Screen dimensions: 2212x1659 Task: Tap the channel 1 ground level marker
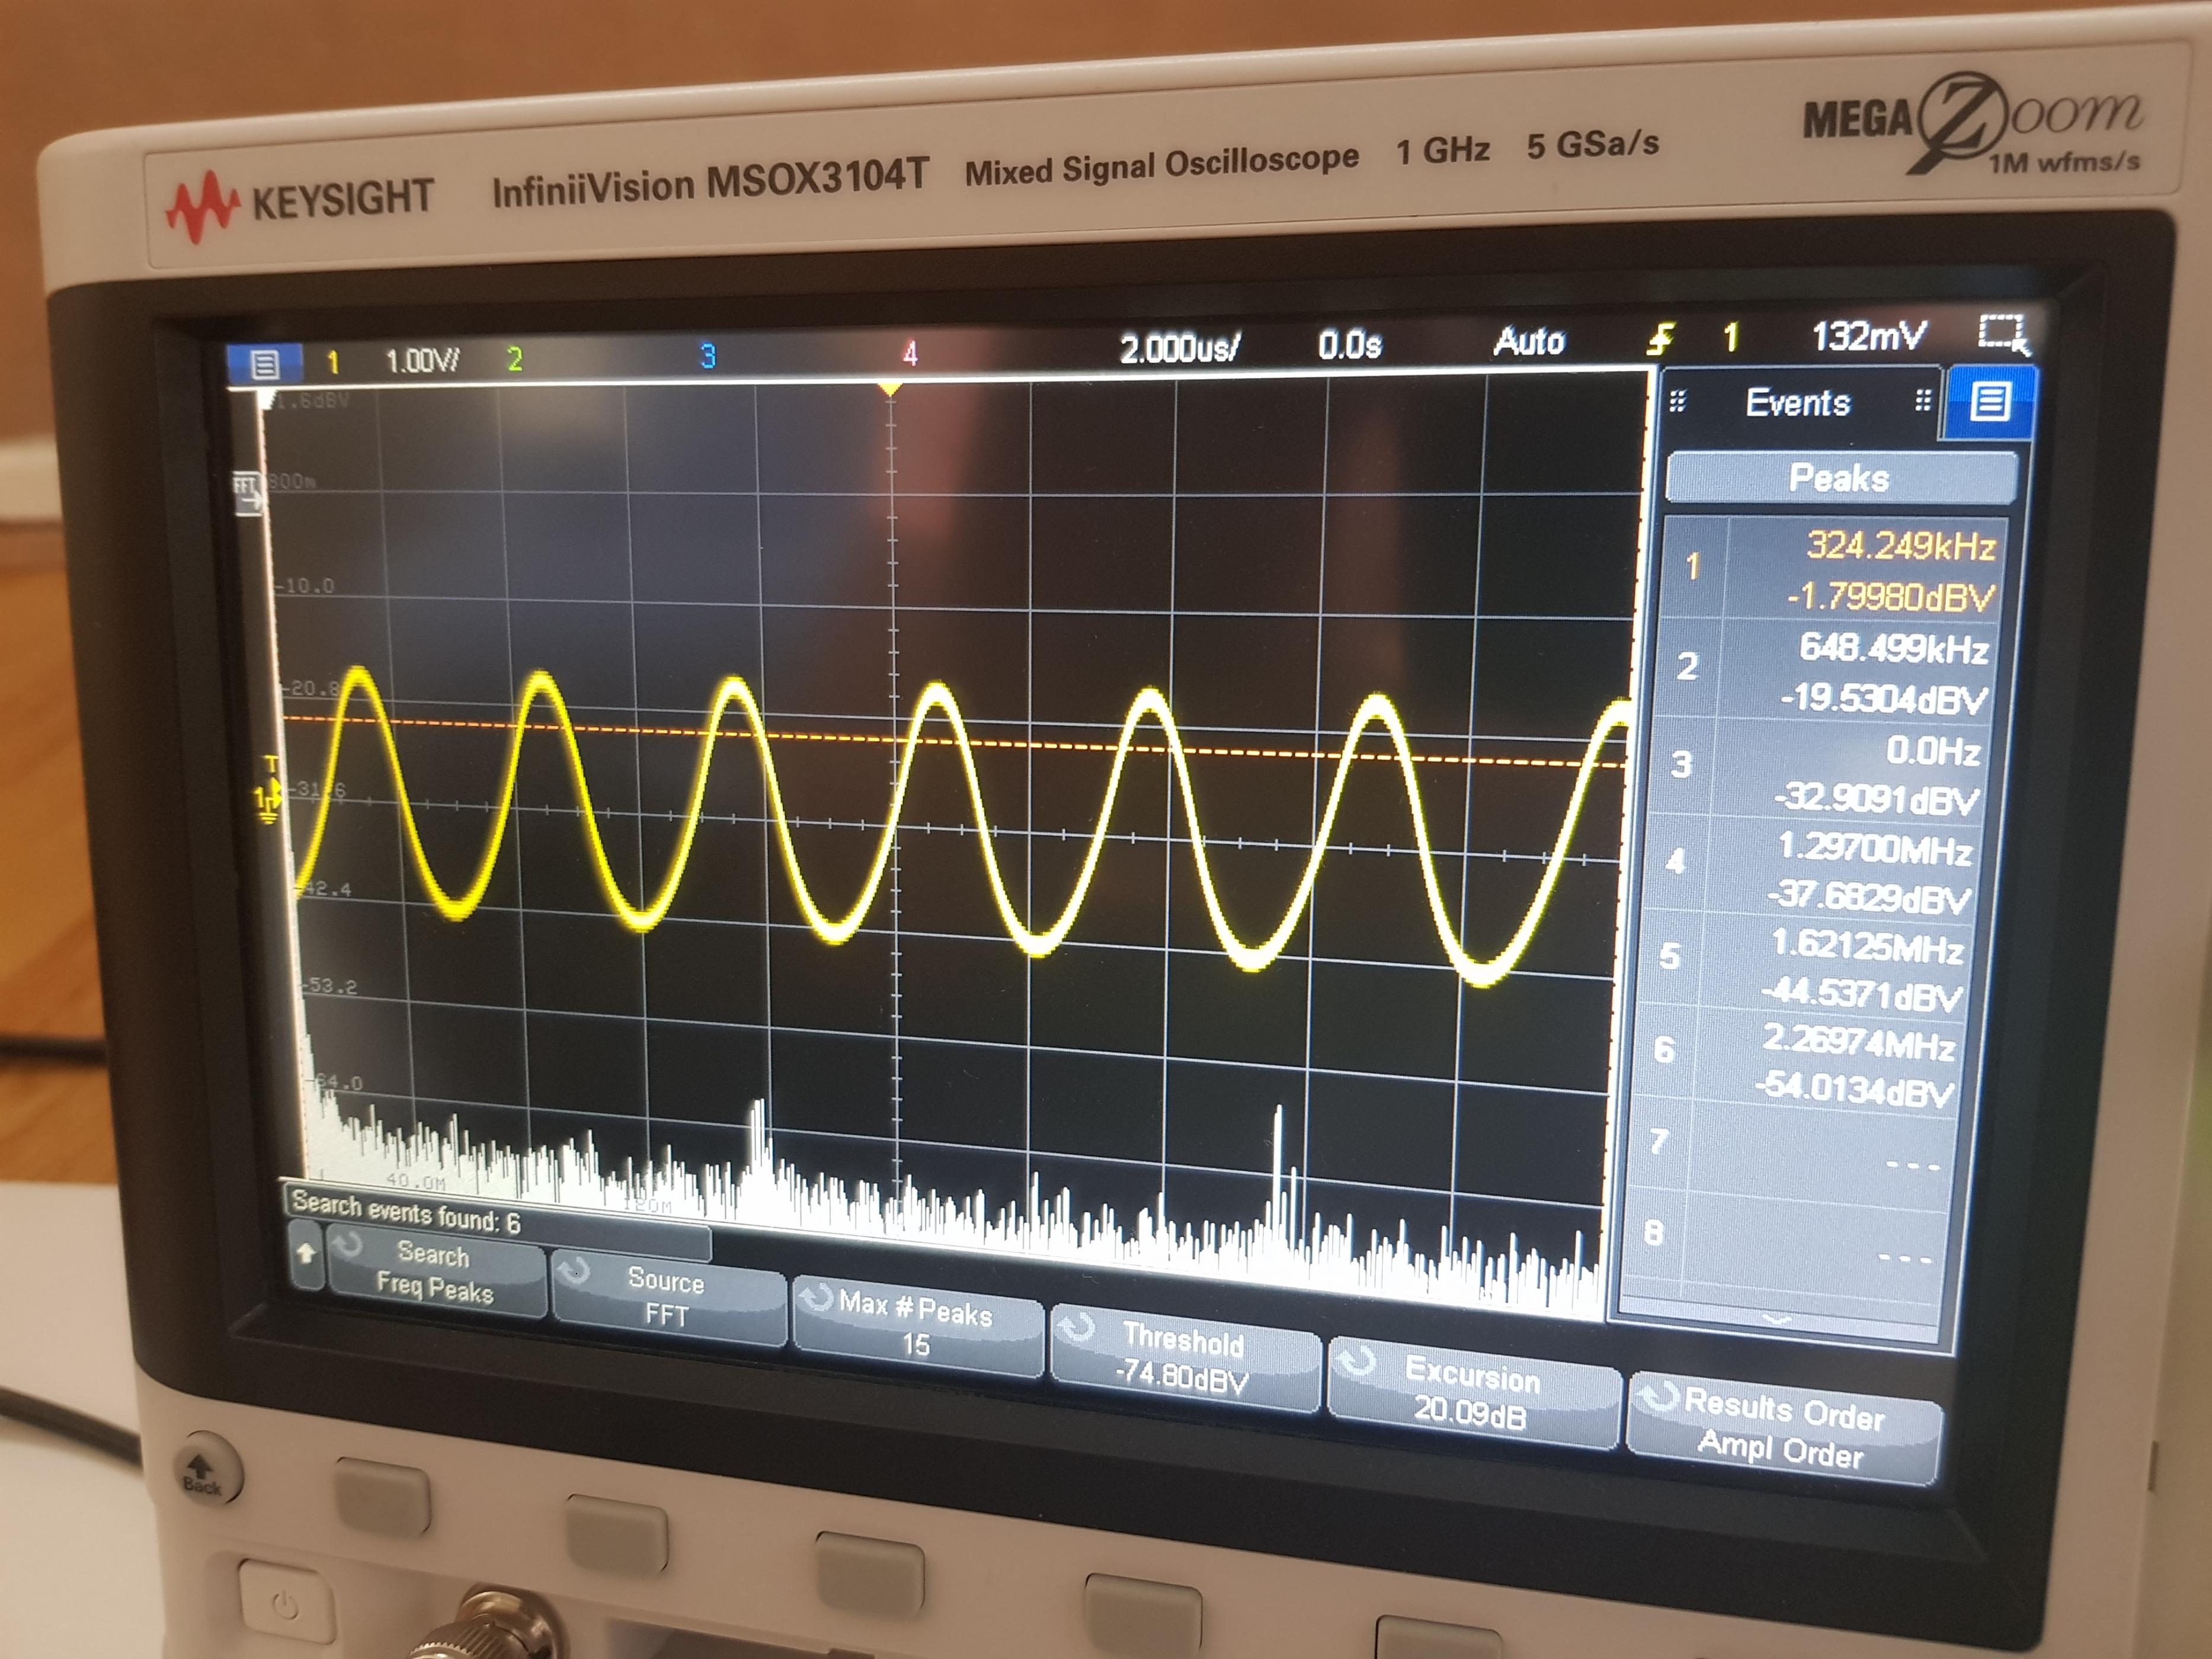point(267,800)
